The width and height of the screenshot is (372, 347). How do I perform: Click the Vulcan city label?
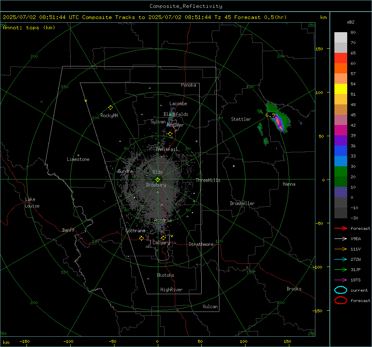pyautogui.click(x=210, y=307)
